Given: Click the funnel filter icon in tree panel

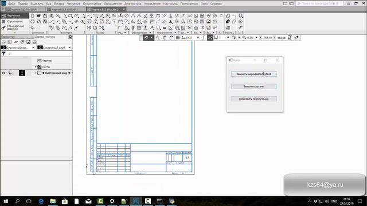Looking at the screenshot, I should pyautogui.click(x=4, y=54).
